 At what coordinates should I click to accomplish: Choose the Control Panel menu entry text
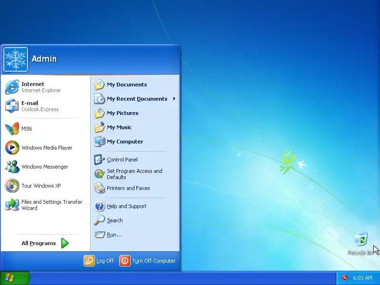pos(122,160)
